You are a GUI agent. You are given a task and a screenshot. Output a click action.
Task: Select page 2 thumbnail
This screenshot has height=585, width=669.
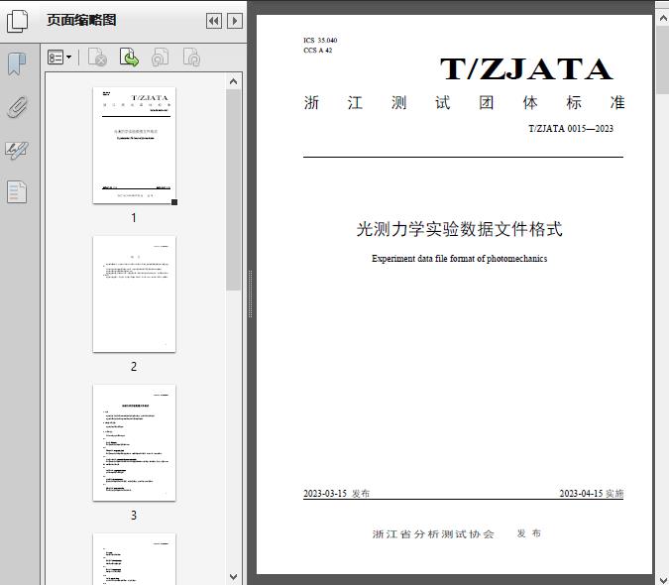coord(134,294)
